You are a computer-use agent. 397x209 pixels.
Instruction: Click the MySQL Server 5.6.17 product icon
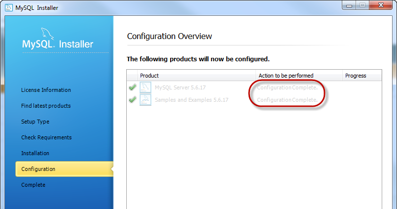pyautogui.click(x=145, y=87)
